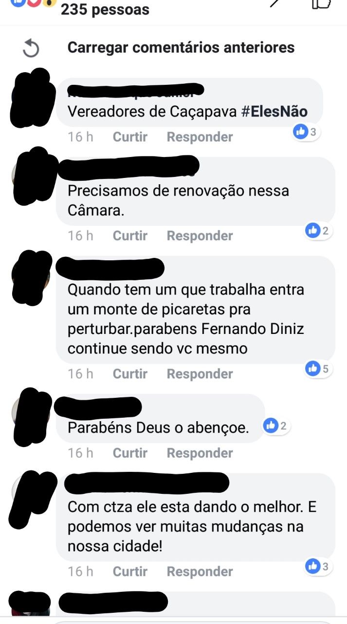Tap the reload arrow for previous comments
The height and width of the screenshot is (624, 347).
[x=31, y=48]
